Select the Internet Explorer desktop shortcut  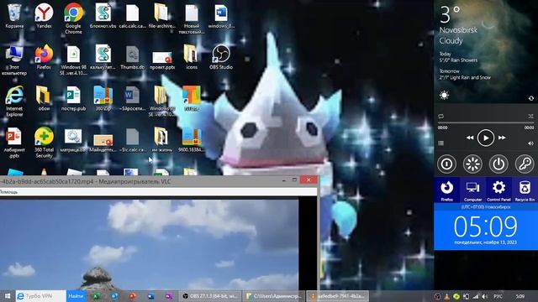click(14, 102)
